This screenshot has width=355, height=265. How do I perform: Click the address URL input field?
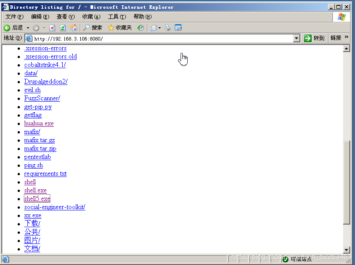pos(163,39)
